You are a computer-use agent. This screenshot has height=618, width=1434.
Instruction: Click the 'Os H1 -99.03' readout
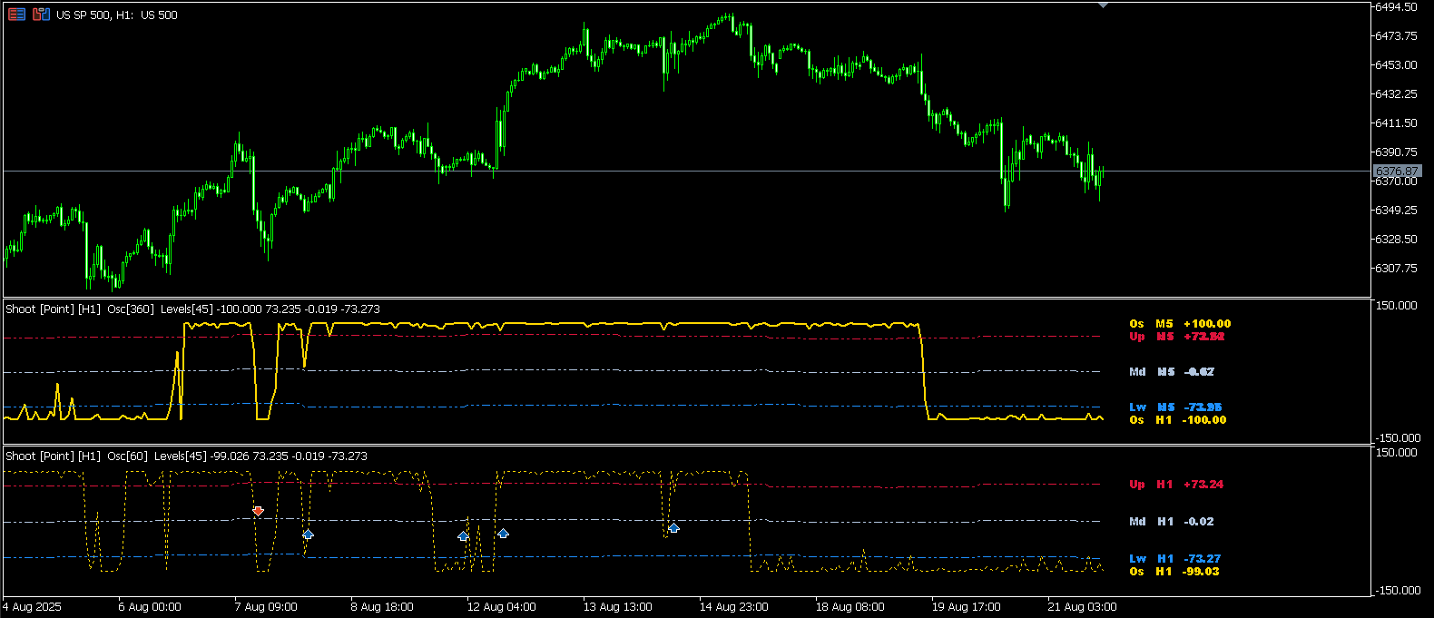[x=1174, y=572]
